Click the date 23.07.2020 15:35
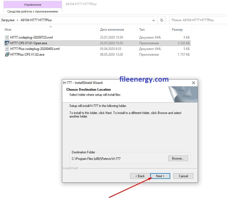This screenshot has height=203, width=227. [111, 43]
